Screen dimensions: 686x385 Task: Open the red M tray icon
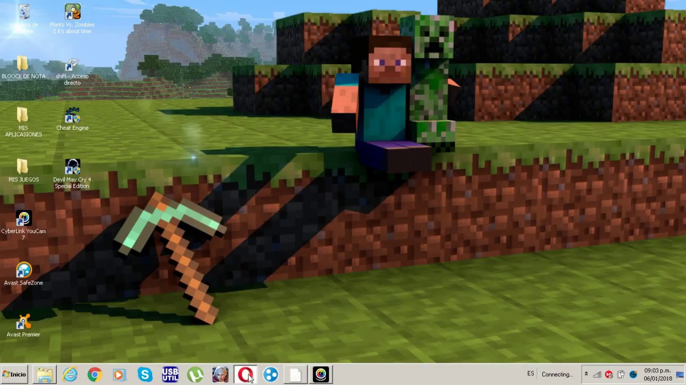point(609,375)
